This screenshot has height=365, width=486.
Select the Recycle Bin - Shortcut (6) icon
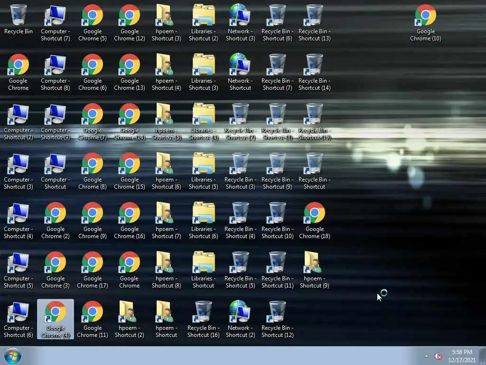tap(277, 23)
